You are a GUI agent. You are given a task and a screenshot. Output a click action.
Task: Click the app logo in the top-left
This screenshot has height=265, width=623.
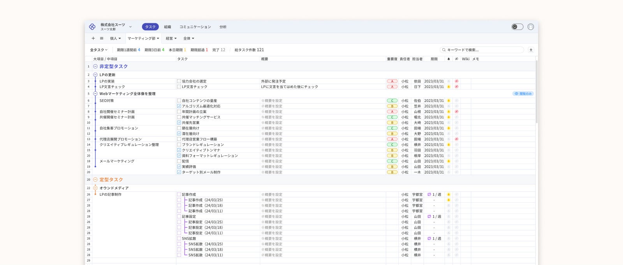92,27
